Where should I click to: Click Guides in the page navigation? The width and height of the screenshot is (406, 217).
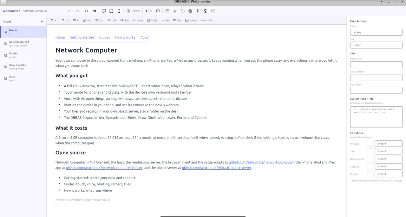coord(104,37)
